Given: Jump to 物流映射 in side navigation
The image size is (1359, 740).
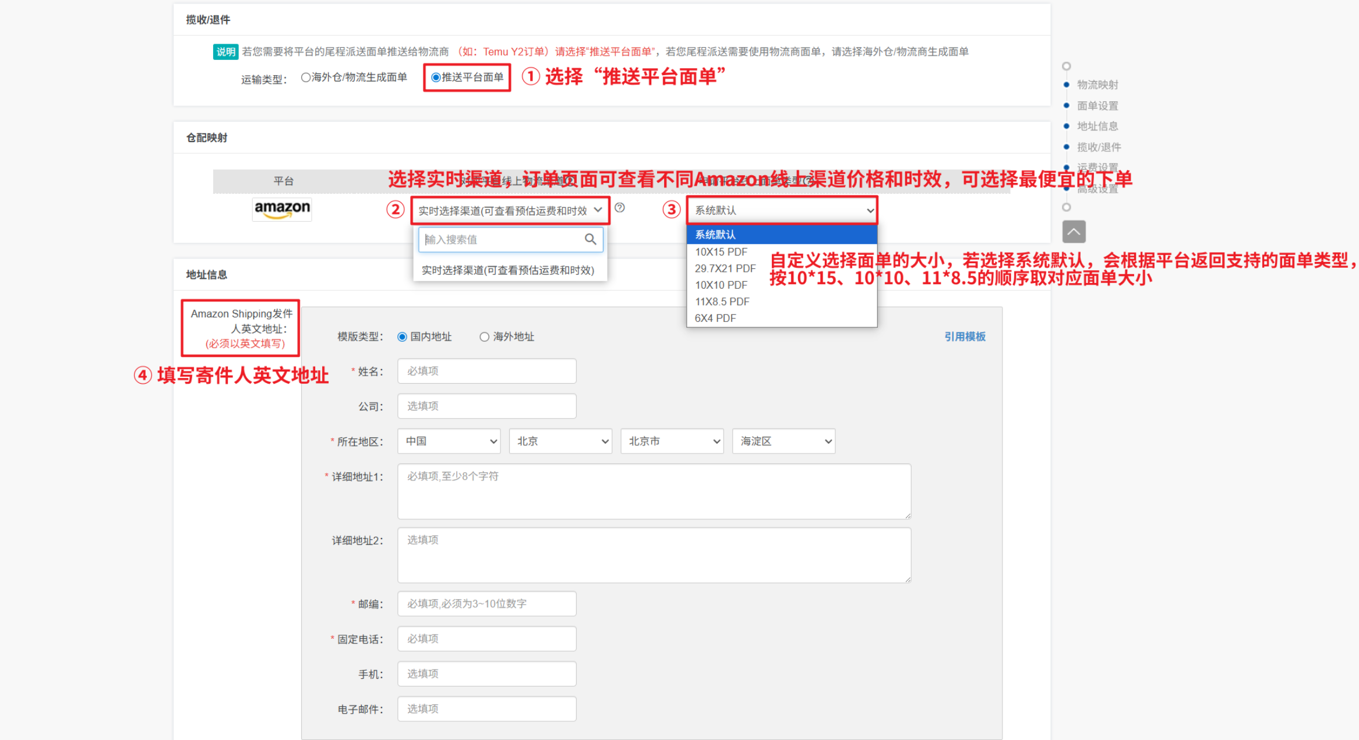Looking at the screenshot, I should pyautogui.click(x=1097, y=85).
